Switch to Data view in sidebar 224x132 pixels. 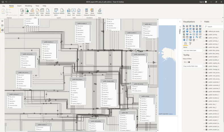pyautogui.click(x=2, y=25)
